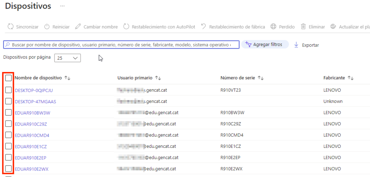The width and height of the screenshot is (370, 177).
Task: Select the EDUAR910BW3W row checkbox
Action: 8,112
